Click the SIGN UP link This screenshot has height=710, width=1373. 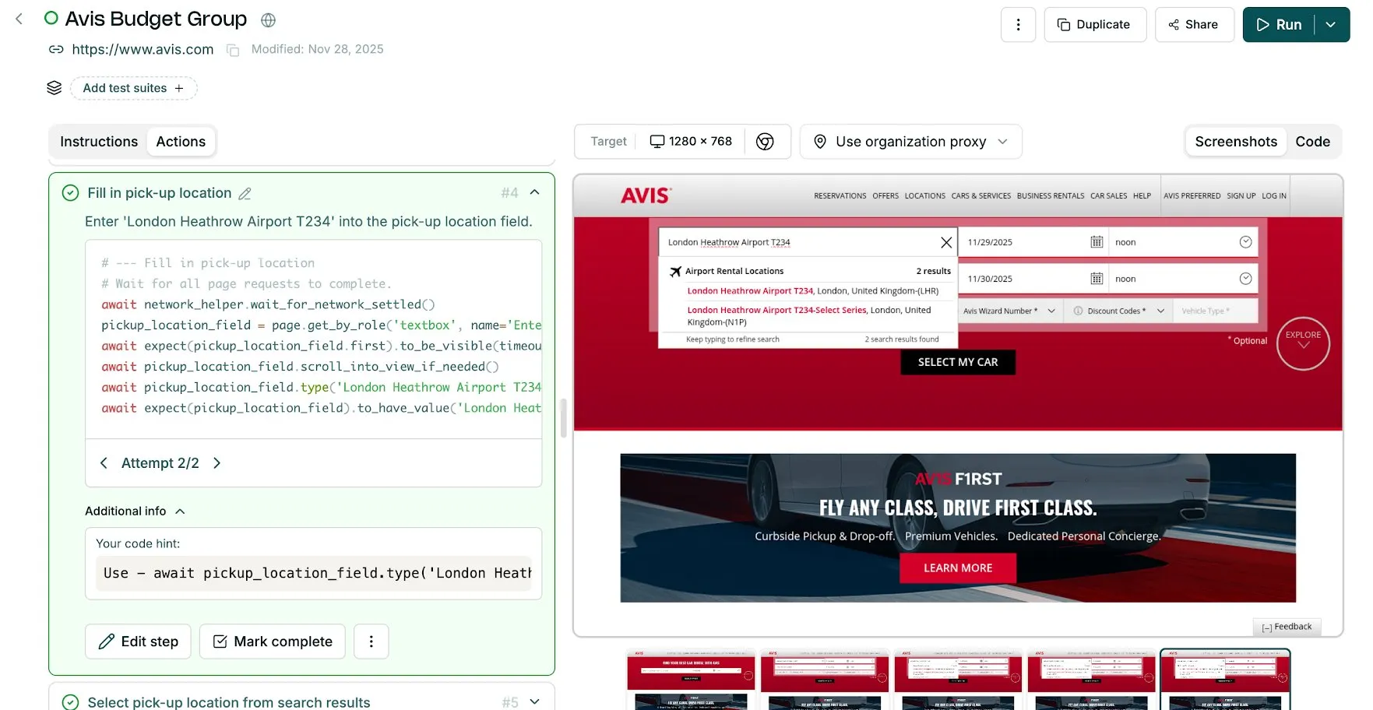[1241, 196]
